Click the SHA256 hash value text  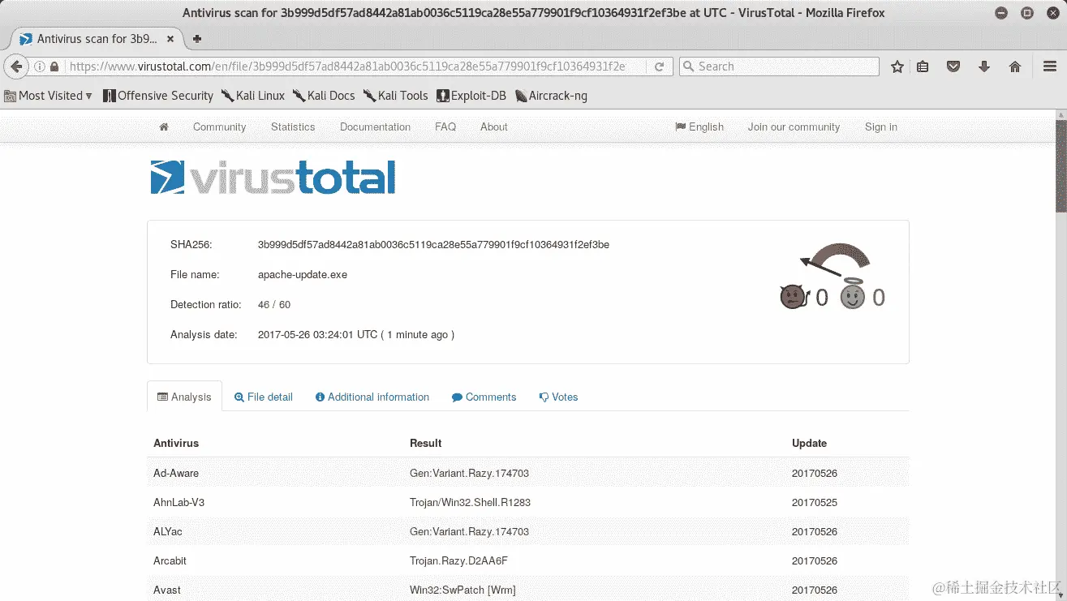coord(433,244)
